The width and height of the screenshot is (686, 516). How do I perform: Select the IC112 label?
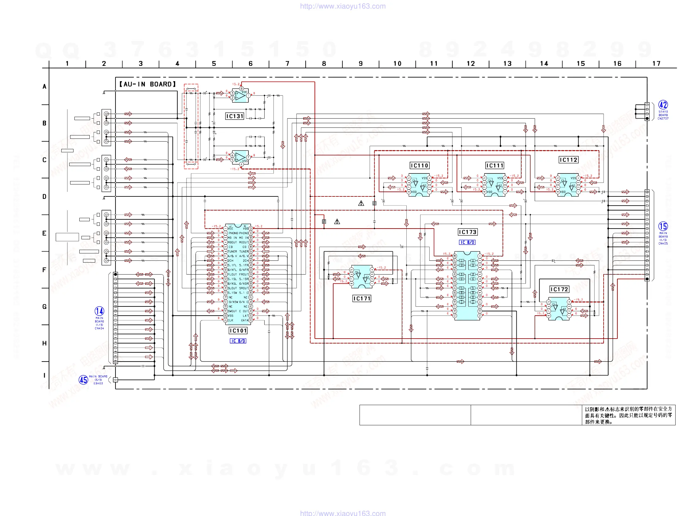[568, 160]
